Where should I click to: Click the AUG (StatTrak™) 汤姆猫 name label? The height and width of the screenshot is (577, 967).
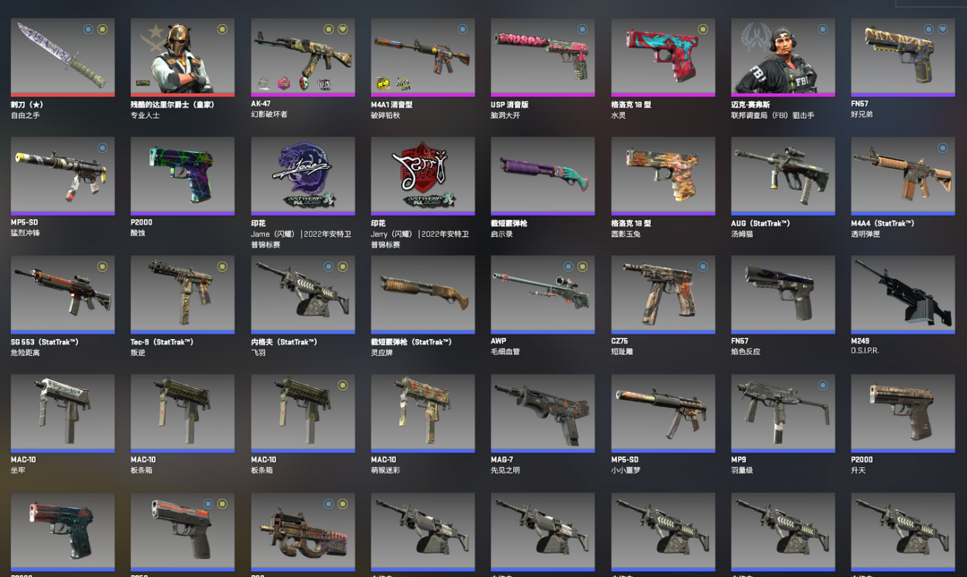(760, 229)
